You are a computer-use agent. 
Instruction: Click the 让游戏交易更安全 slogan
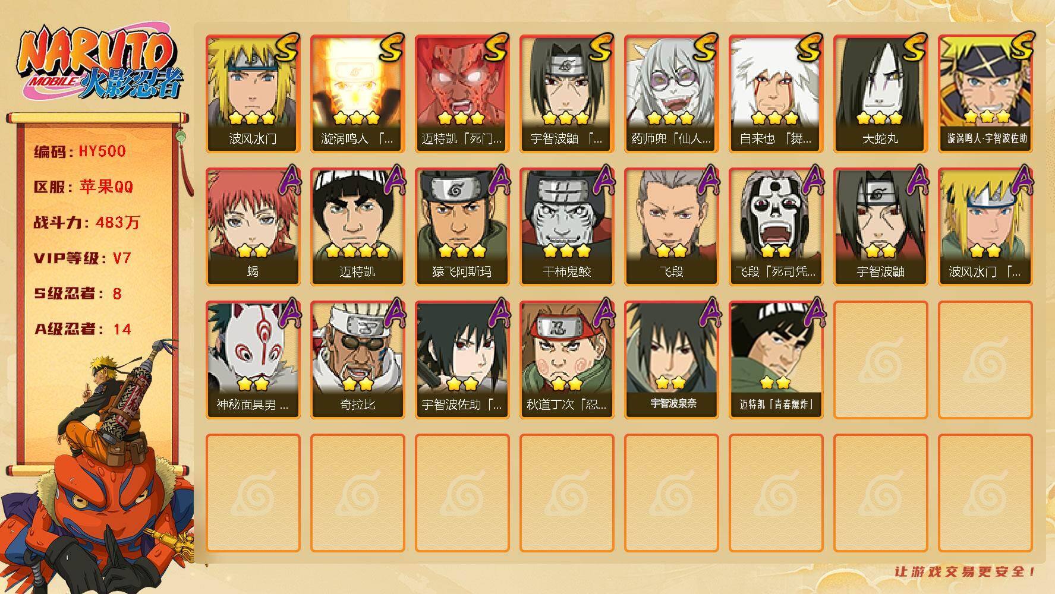click(x=965, y=571)
